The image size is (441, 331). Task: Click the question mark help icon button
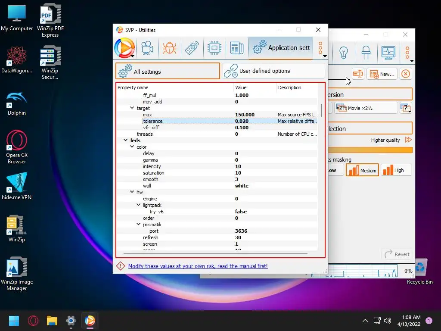[x=406, y=108]
